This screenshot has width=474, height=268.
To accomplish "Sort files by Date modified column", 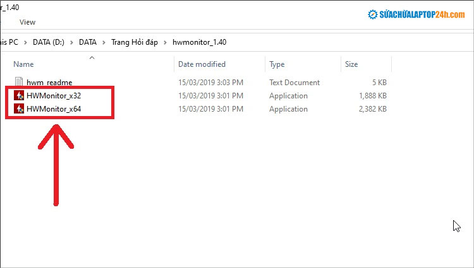I will point(202,64).
